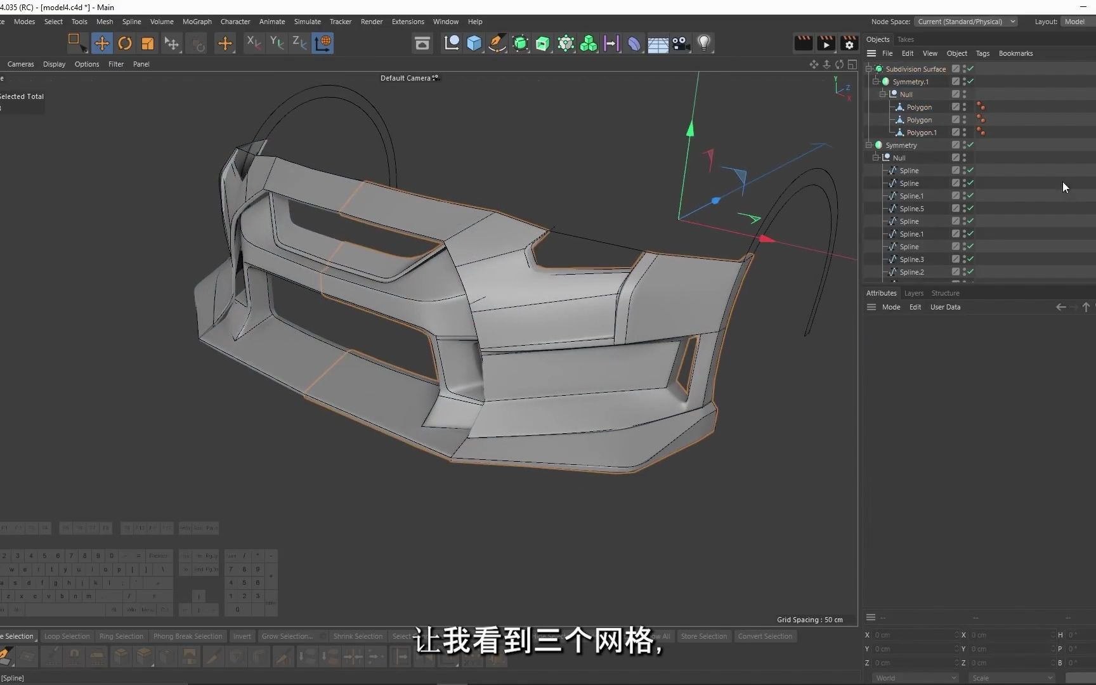
Task: Open the Mesh menu
Action: point(105,22)
